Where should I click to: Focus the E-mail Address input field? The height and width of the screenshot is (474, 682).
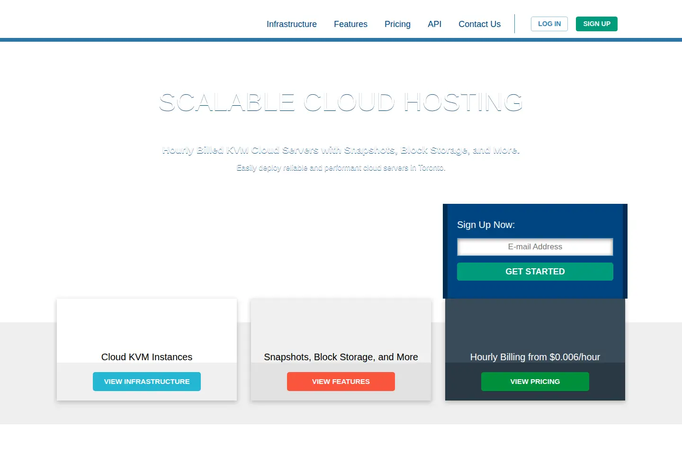tap(535, 247)
